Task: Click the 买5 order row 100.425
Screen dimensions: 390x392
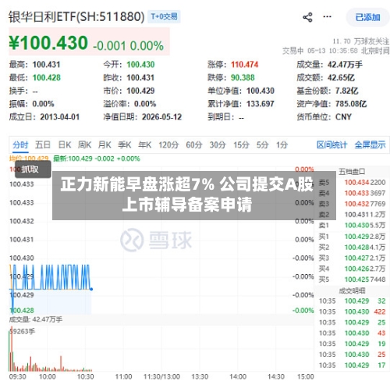Action: pos(352,280)
